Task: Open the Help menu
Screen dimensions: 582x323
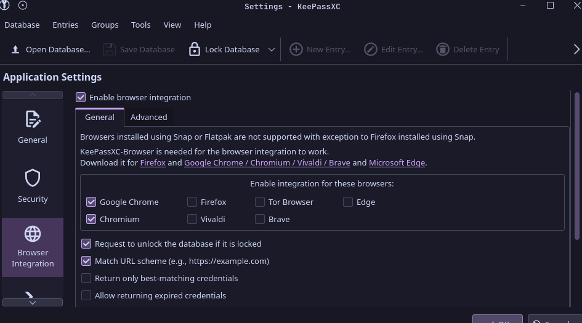Action: pyautogui.click(x=203, y=25)
